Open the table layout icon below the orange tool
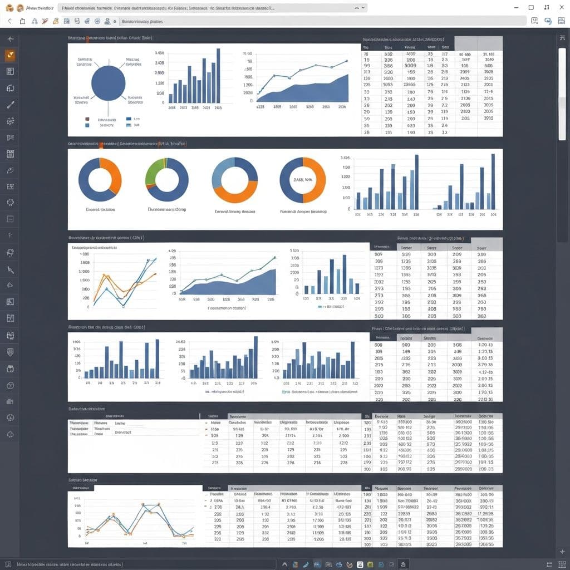This screenshot has width=570, height=570. click(x=10, y=71)
